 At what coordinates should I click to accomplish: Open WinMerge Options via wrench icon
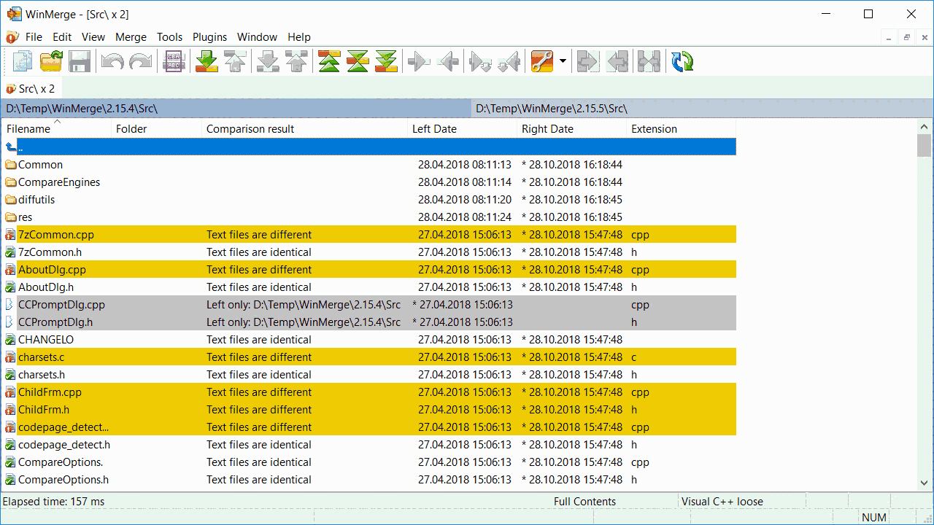click(x=541, y=61)
